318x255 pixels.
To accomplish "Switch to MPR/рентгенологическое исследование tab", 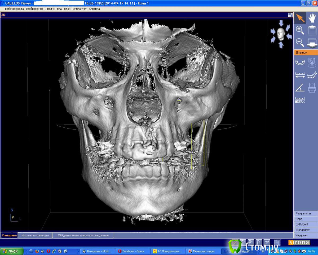I will [x=83, y=235].
